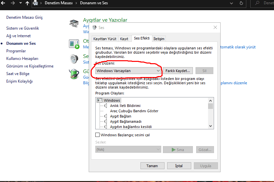Open Erişim Kolaylığı category
Viewport: 274px width, 182px height.
19,81
